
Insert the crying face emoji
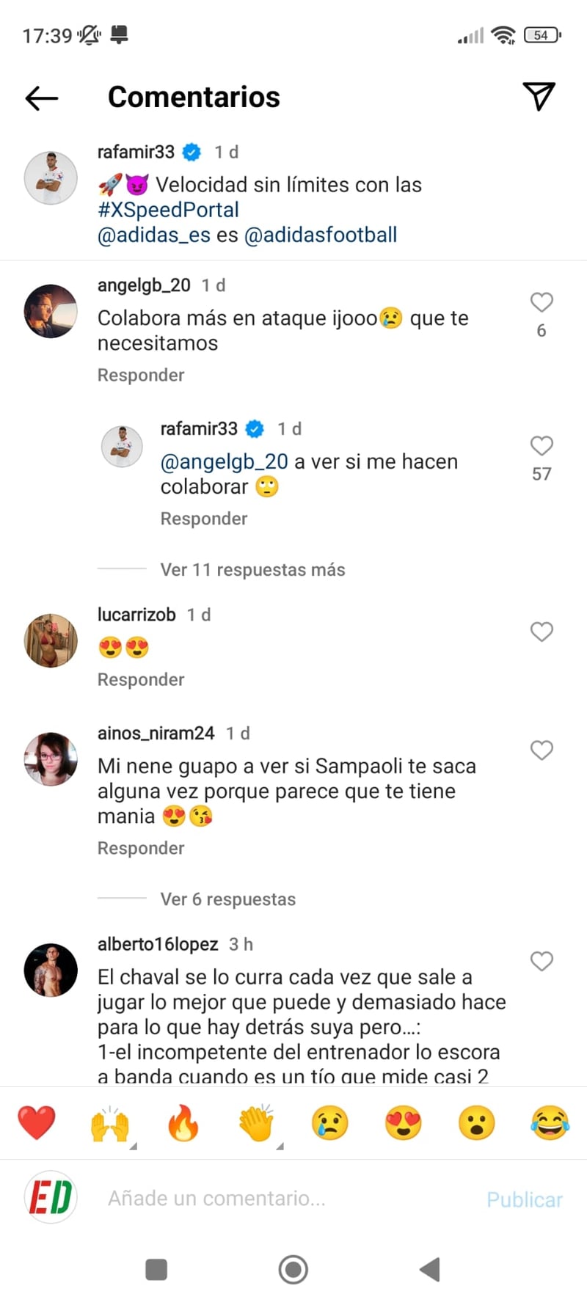point(329,1123)
